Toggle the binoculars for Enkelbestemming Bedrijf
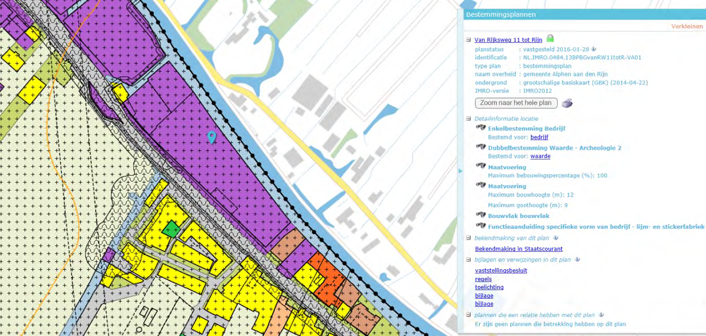 tap(481, 128)
